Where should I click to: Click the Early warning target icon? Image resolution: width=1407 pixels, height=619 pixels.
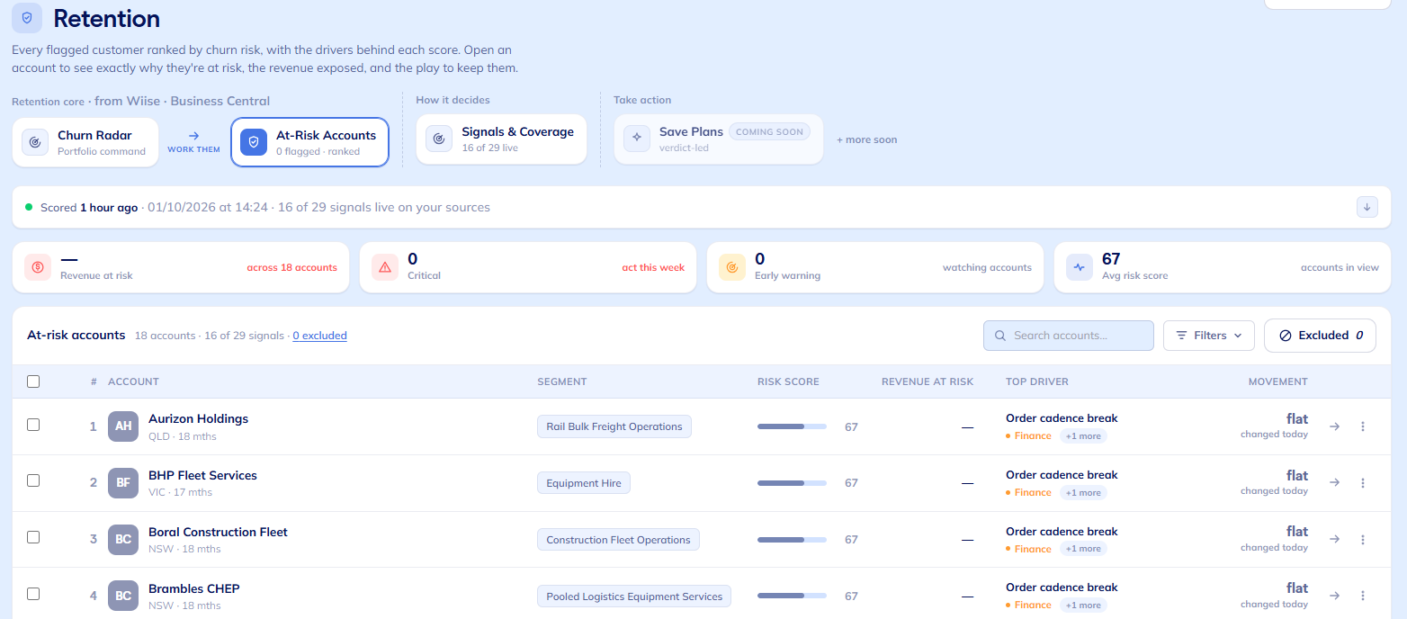coord(732,267)
